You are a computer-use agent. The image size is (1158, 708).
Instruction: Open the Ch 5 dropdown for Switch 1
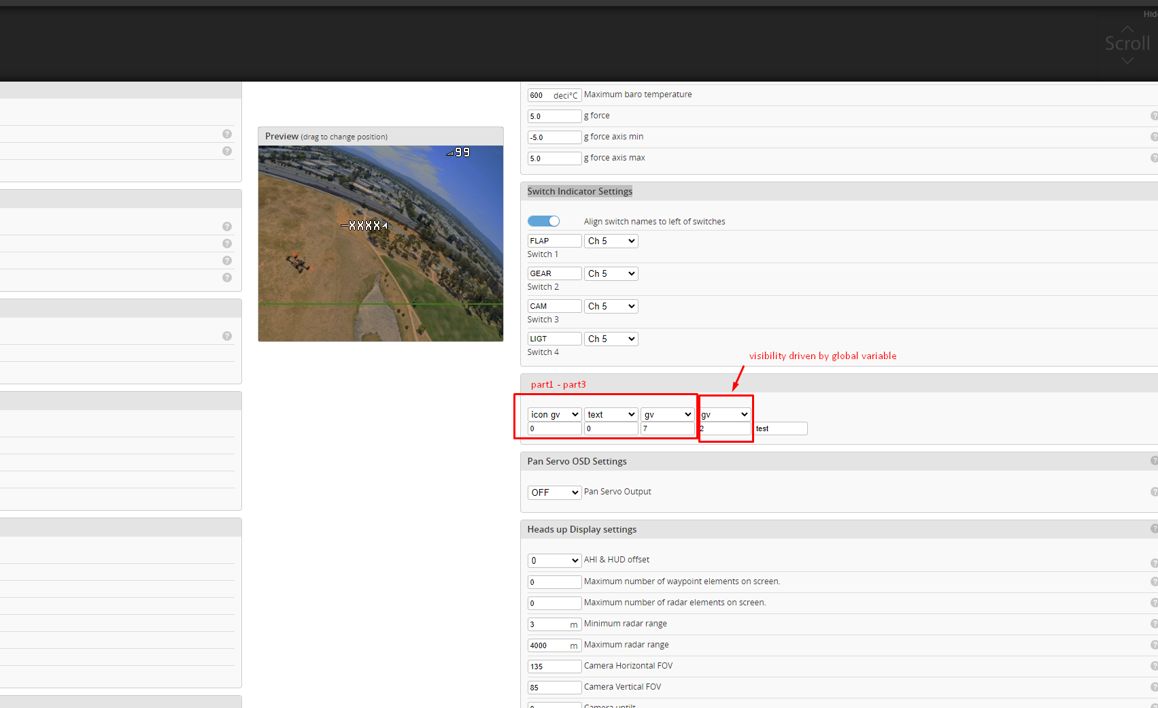click(x=611, y=241)
